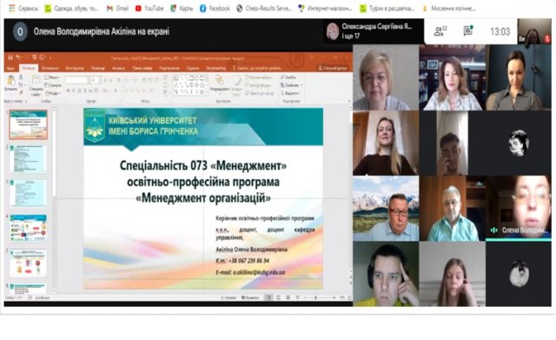Click the Chess-Results bookmark link
The height and width of the screenshot is (340, 556).
pyautogui.click(x=264, y=8)
